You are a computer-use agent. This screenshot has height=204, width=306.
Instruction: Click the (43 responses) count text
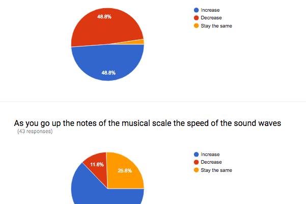[x=35, y=132]
